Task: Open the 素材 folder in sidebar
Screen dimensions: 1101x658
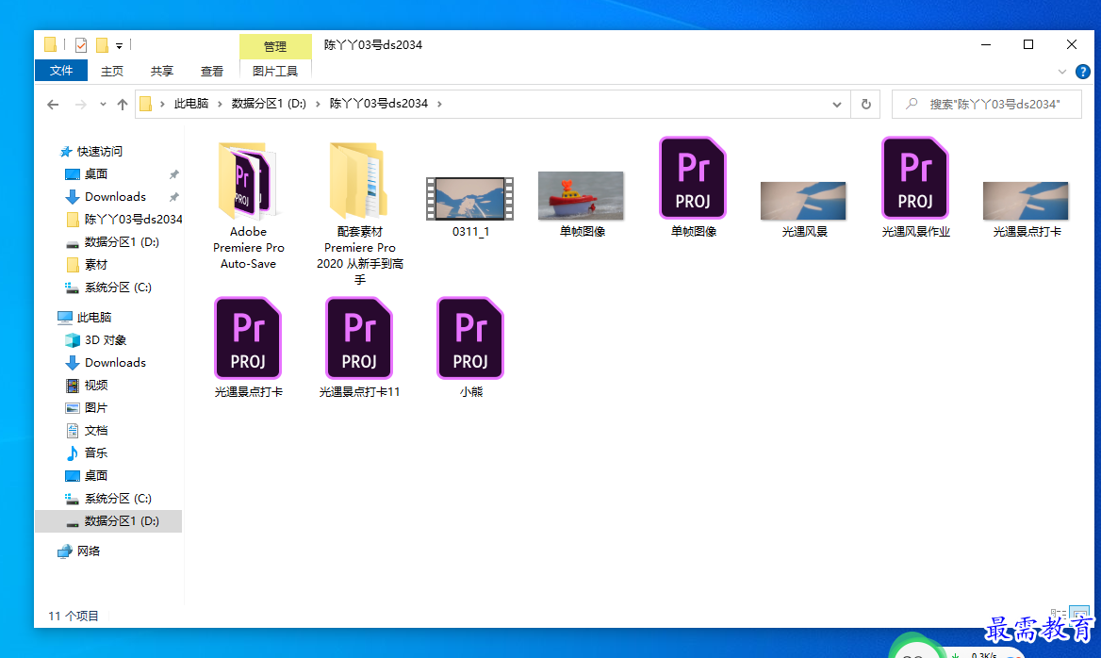Action: pos(87,265)
